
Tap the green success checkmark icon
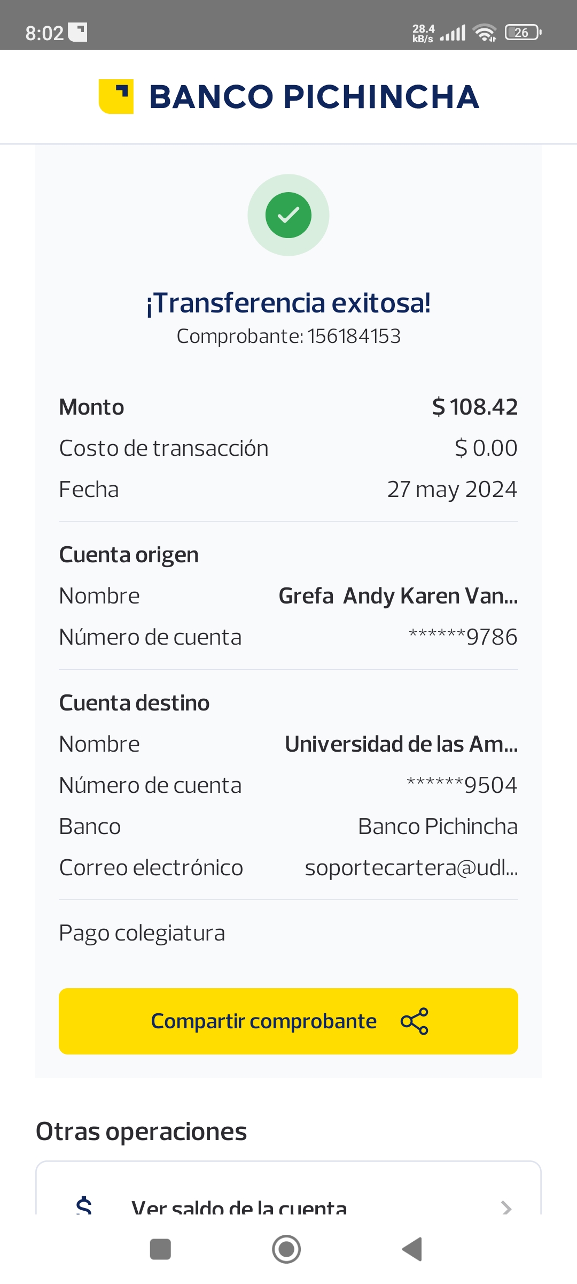pyautogui.click(x=288, y=215)
